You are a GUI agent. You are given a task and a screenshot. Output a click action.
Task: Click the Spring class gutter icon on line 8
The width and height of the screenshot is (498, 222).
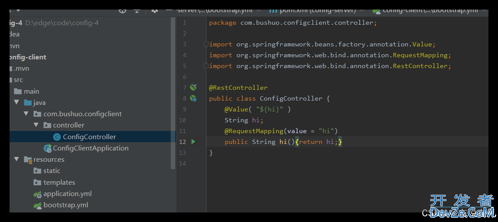[x=193, y=98]
